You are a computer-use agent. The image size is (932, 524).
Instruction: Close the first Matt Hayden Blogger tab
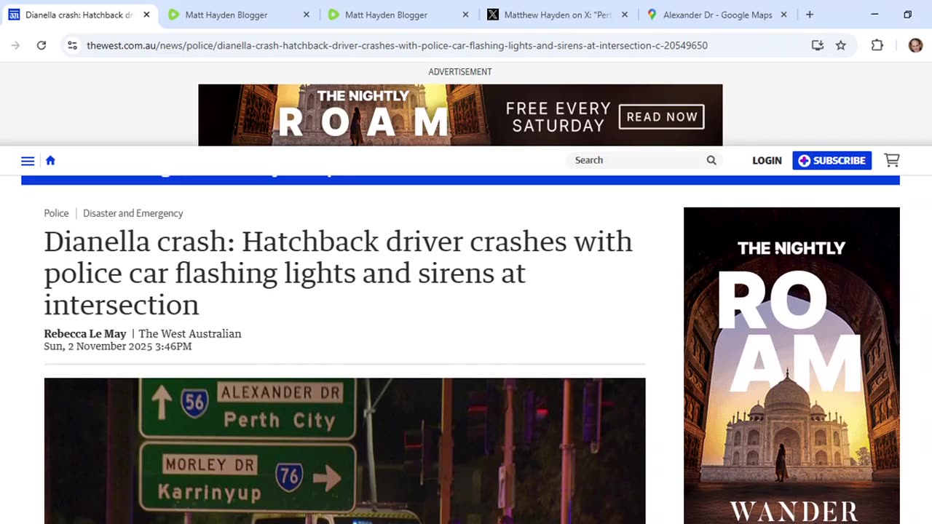[x=306, y=15]
